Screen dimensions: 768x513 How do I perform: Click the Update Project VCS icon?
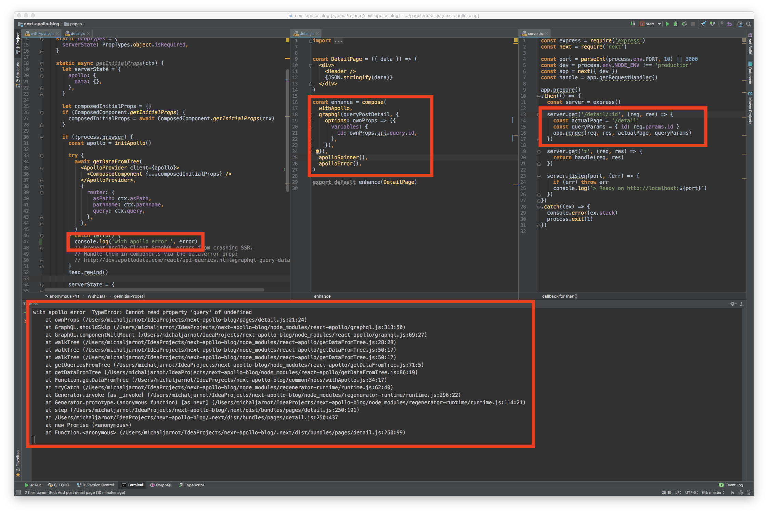coord(703,24)
